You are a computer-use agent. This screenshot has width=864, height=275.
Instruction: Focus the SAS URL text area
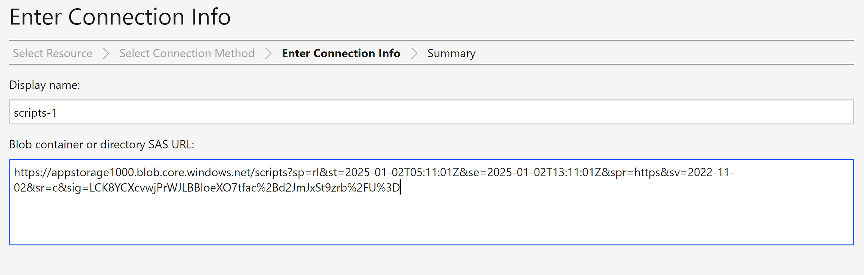click(431, 202)
